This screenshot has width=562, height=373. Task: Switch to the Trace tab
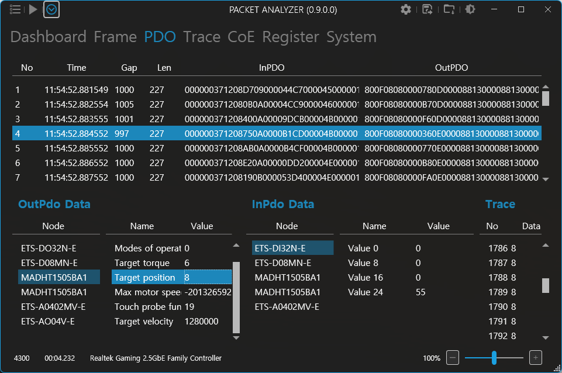(x=201, y=36)
